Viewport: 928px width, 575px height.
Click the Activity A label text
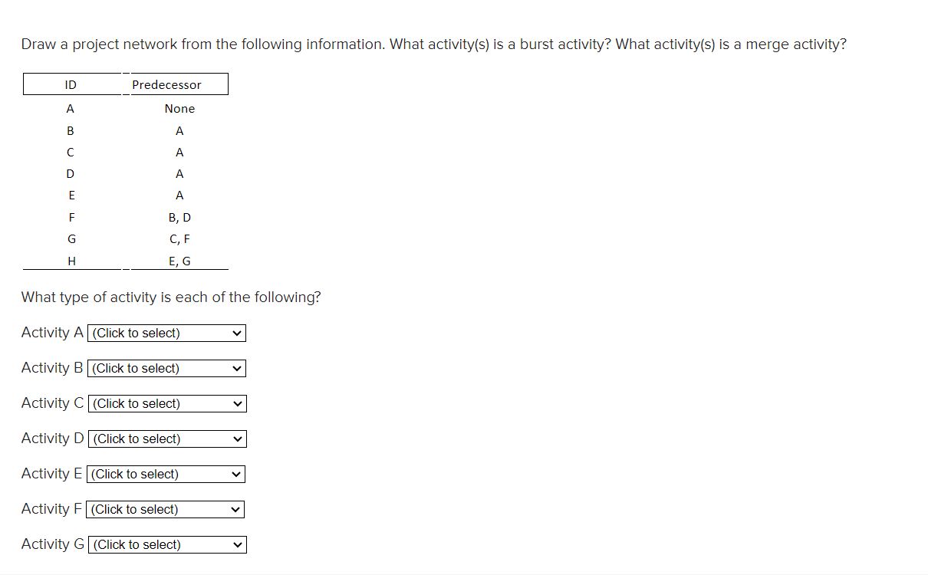(x=51, y=332)
